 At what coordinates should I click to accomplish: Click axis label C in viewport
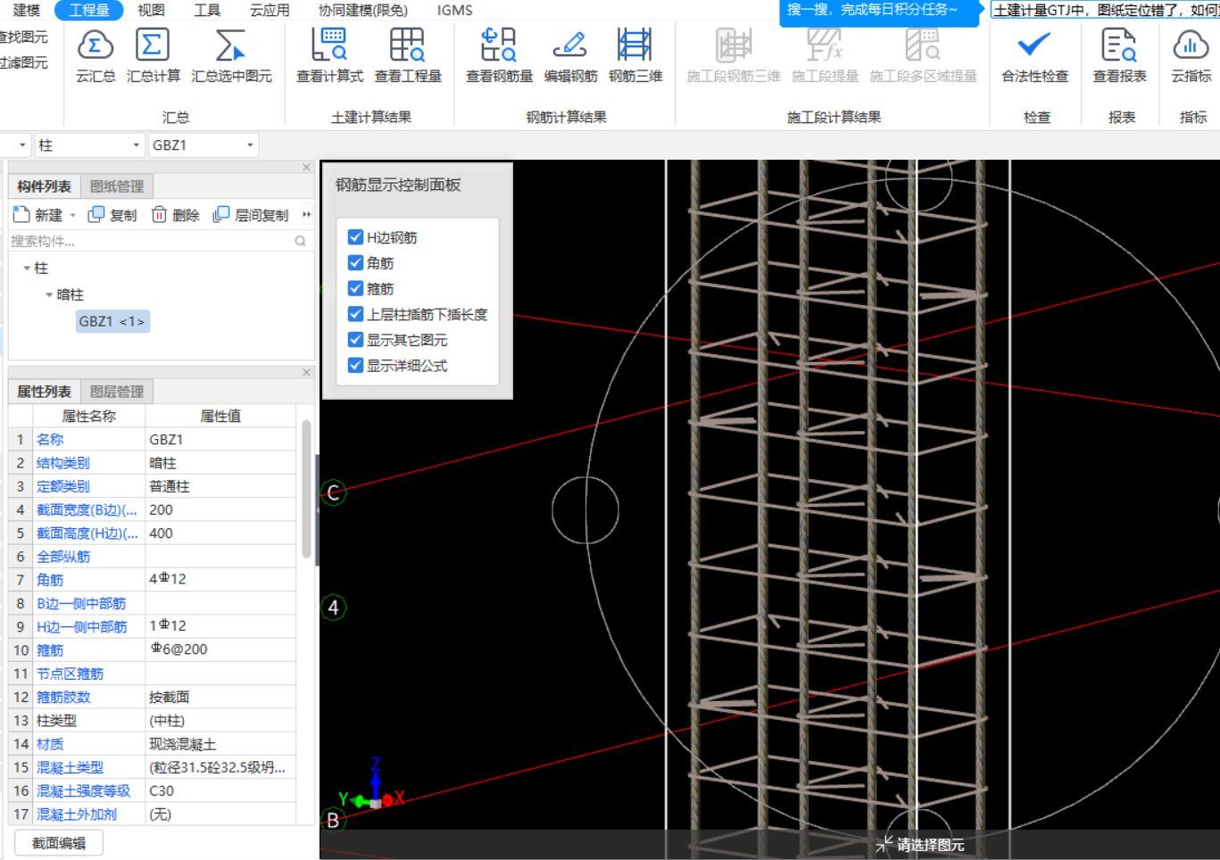click(333, 492)
